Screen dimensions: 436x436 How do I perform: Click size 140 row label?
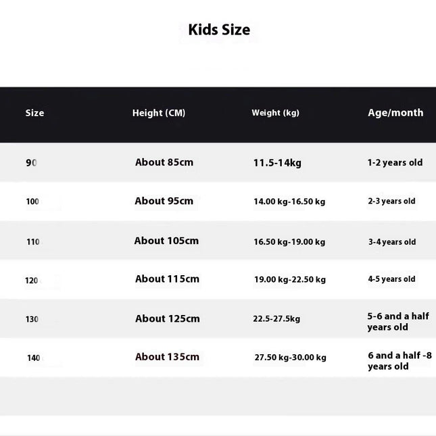34,358
